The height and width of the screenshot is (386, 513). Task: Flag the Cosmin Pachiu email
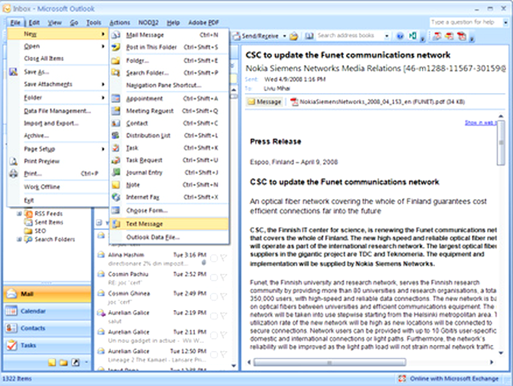[224, 278]
